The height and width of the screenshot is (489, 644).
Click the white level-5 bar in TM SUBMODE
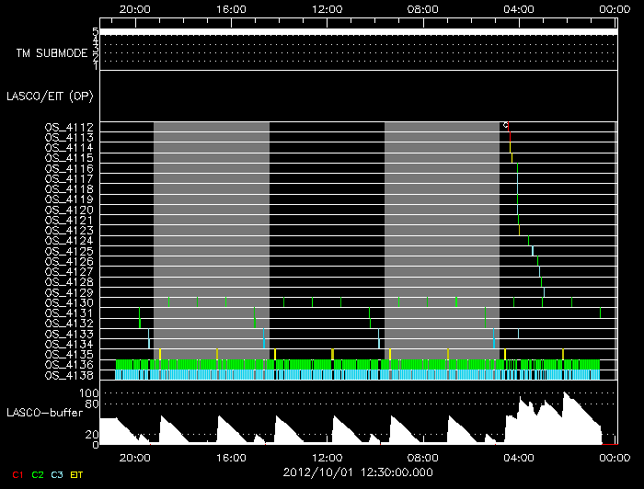(359, 32)
